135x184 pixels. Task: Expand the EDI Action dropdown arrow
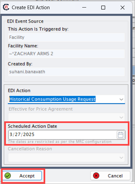pos(121,99)
